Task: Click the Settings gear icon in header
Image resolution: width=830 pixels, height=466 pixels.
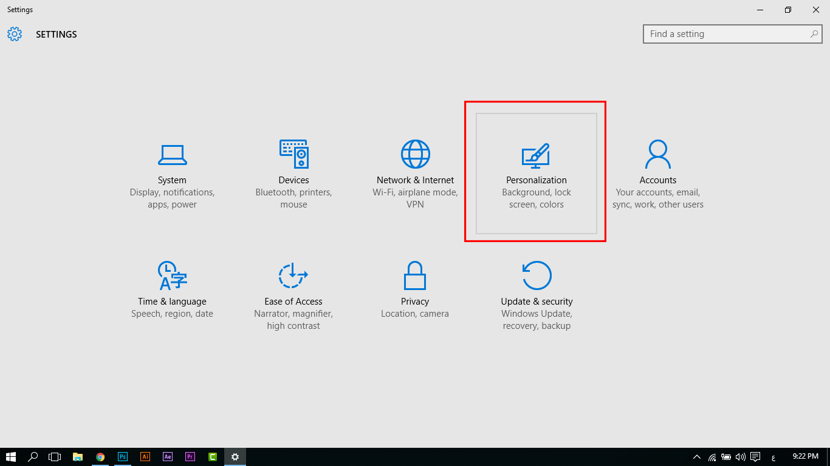Action: coord(15,34)
